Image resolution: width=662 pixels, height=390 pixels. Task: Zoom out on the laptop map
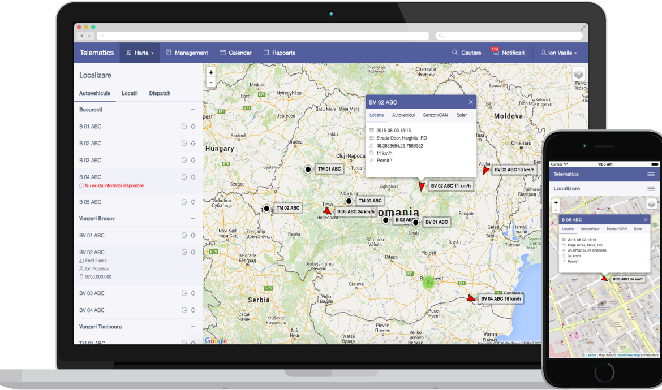(x=210, y=82)
